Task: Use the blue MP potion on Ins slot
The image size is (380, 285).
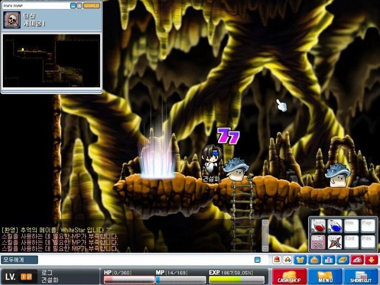Action: coord(335,226)
